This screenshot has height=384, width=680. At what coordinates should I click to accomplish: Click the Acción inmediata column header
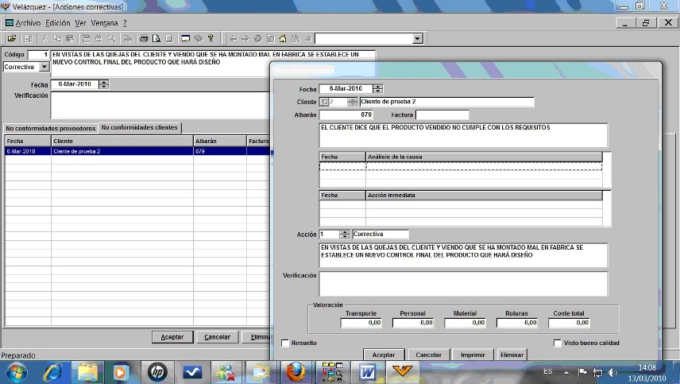[484, 196]
